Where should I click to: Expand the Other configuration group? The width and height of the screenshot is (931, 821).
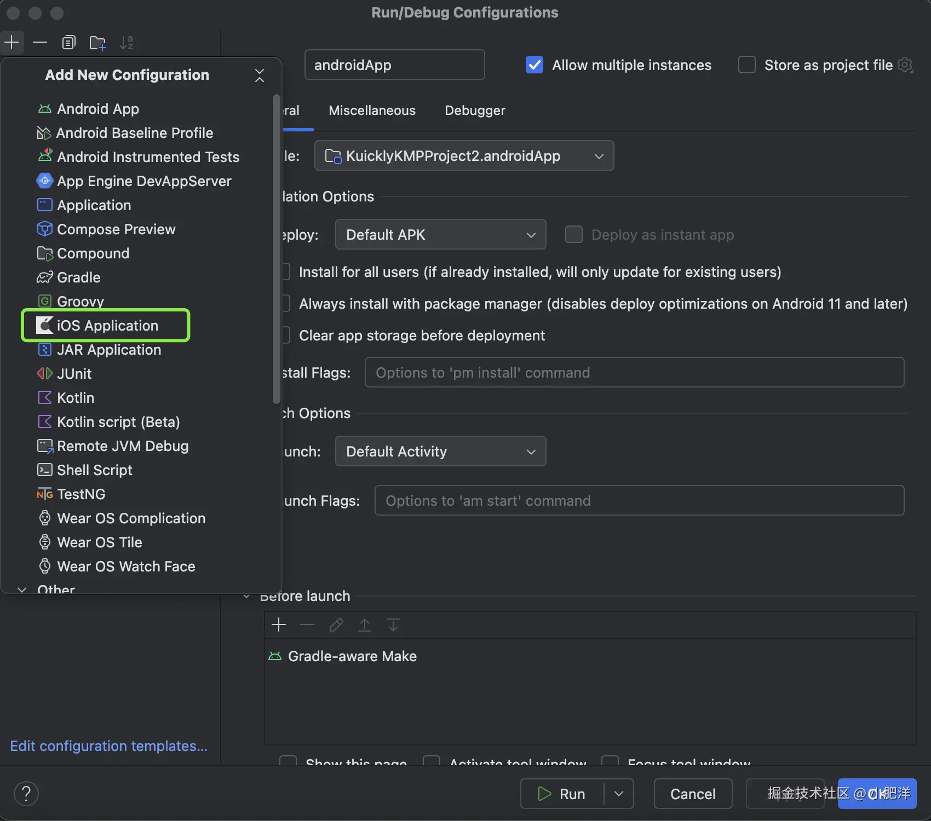point(22,589)
